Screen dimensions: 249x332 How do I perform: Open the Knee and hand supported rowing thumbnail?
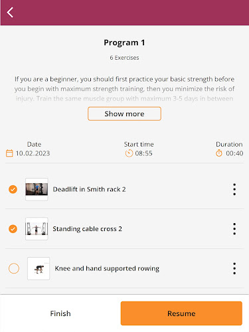39,268
